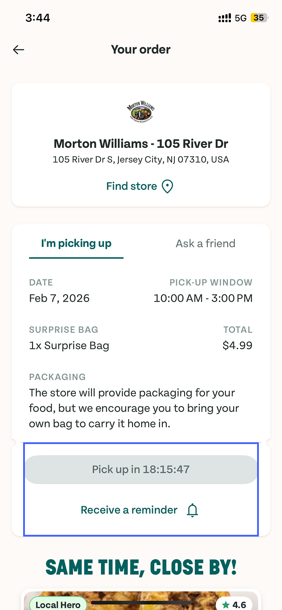
Task: Open the Find store link
Action: coord(132,186)
